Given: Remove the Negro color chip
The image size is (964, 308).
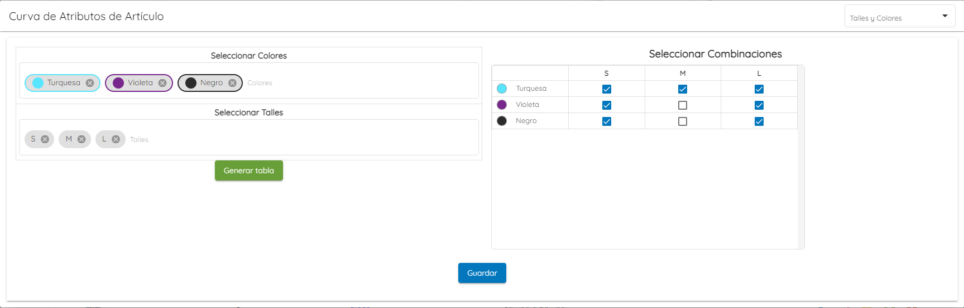Looking at the screenshot, I should click(232, 83).
